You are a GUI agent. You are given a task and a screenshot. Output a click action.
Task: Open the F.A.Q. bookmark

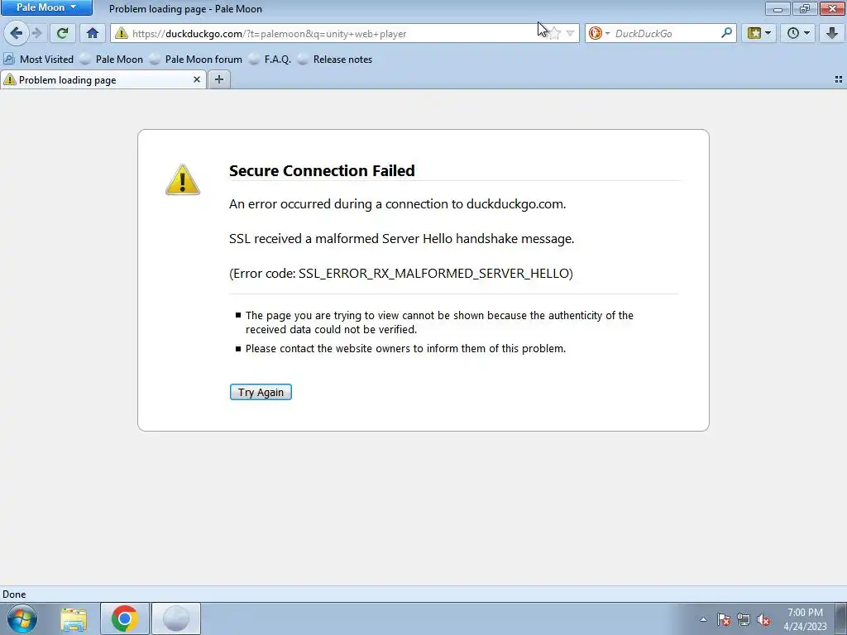click(270, 60)
